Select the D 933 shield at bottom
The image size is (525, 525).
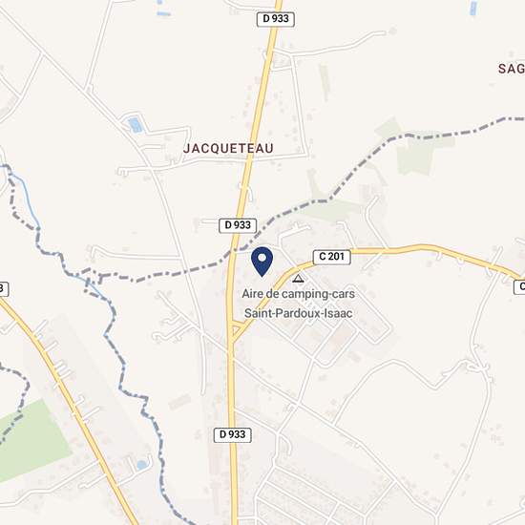233,435
